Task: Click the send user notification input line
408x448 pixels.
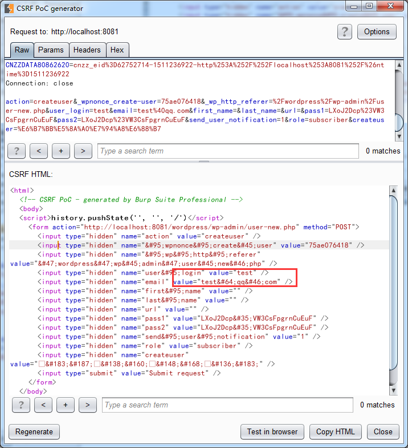Action: coord(179,337)
